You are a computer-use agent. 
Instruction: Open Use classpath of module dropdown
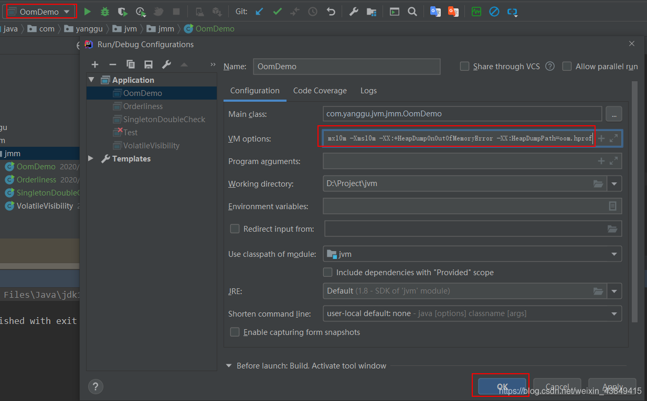[x=614, y=254]
